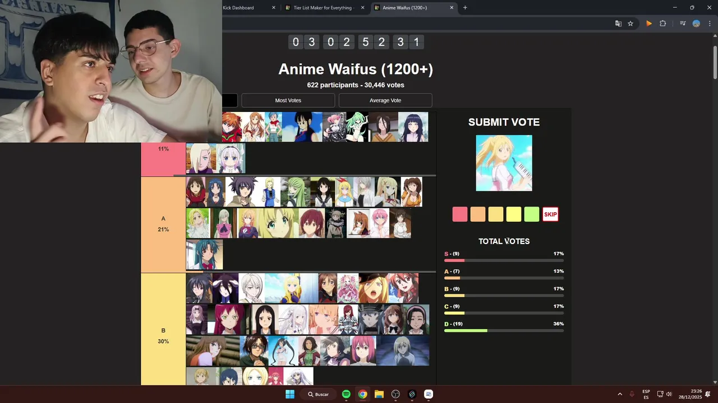Screen dimensions: 718x403
Task: Open Chrome media controls icon
Action: 683,24
